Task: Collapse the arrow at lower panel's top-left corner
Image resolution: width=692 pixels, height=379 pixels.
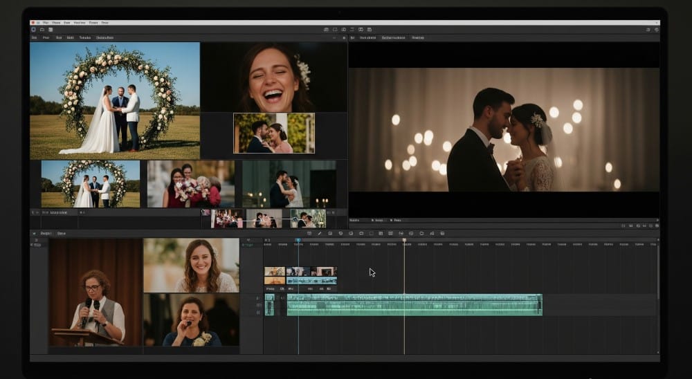Action: pyautogui.click(x=34, y=233)
